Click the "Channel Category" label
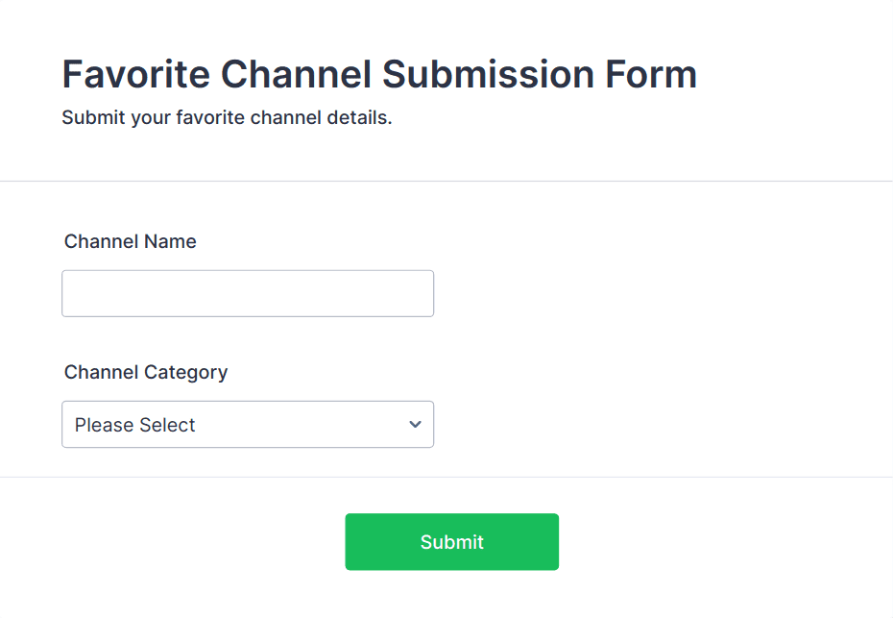Image resolution: width=893 pixels, height=618 pixels. (146, 372)
